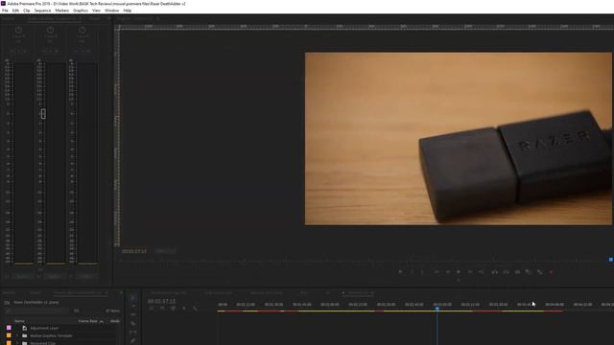Toggle insert sequences as nests in timeline
614x345 pixels.
coord(152,309)
